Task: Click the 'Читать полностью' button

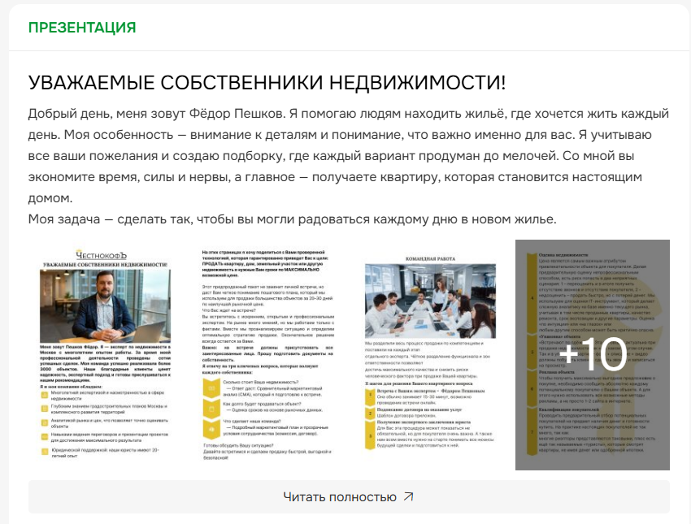Action: pyautogui.click(x=349, y=496)
